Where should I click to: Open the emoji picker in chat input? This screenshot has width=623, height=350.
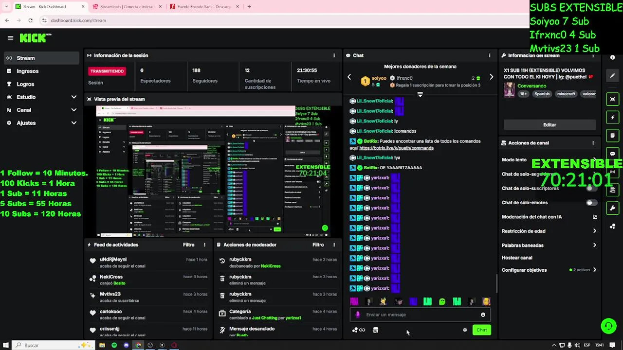tap(483, 315)
